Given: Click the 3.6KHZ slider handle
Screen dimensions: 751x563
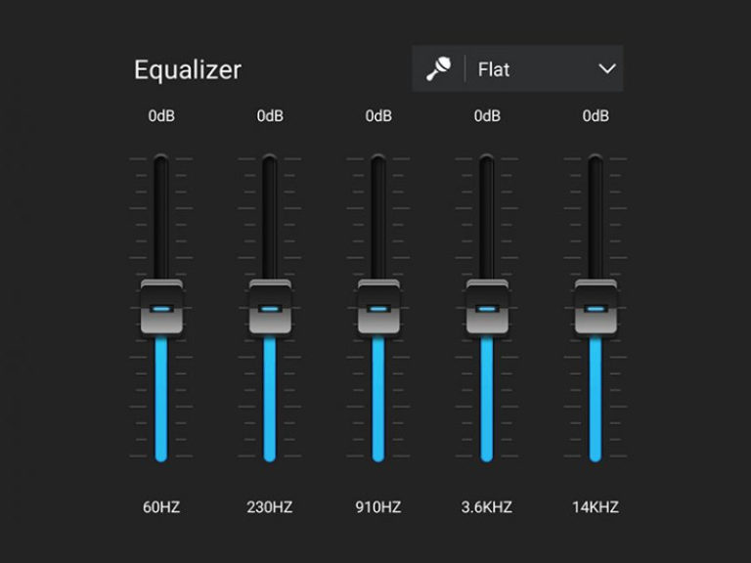Looking at the screenshot, I should click(x=487, y=307).
